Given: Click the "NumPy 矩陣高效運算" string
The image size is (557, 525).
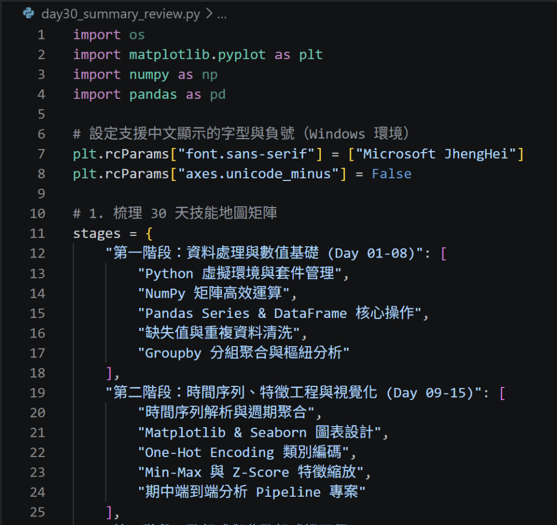Looking at the screenshot, I should click(213, 293).
